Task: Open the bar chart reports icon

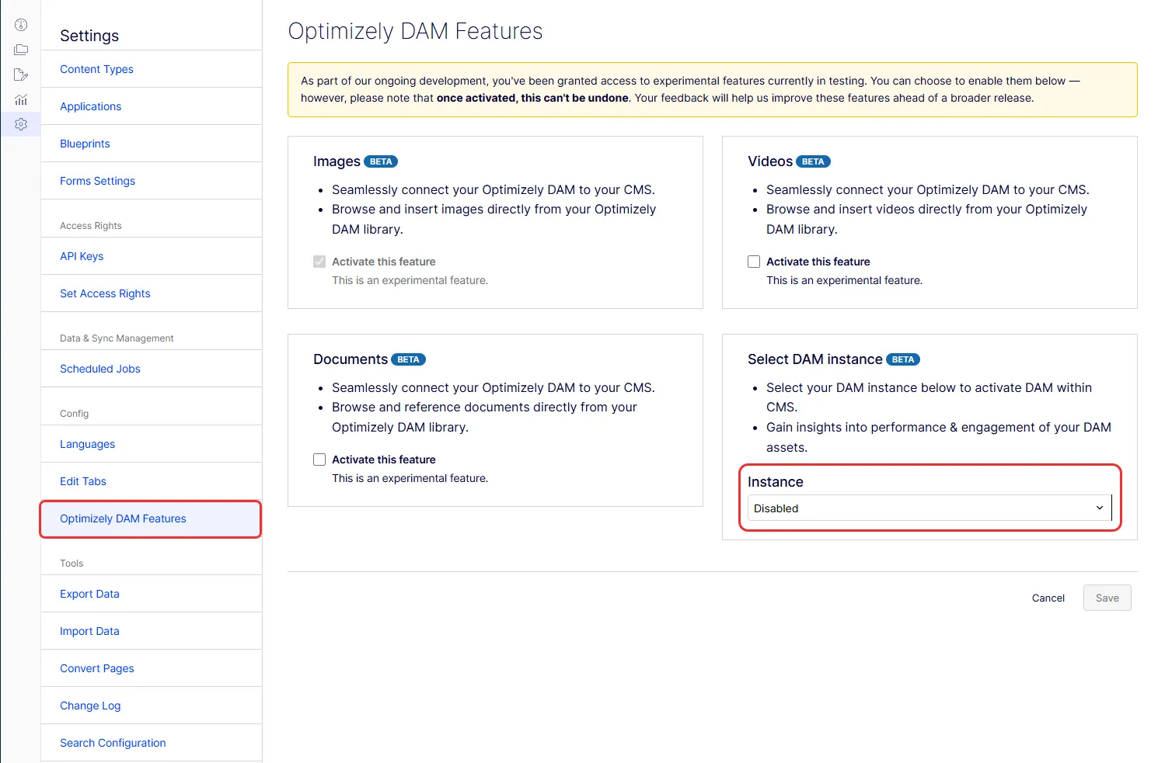Action: click(21, 99)
